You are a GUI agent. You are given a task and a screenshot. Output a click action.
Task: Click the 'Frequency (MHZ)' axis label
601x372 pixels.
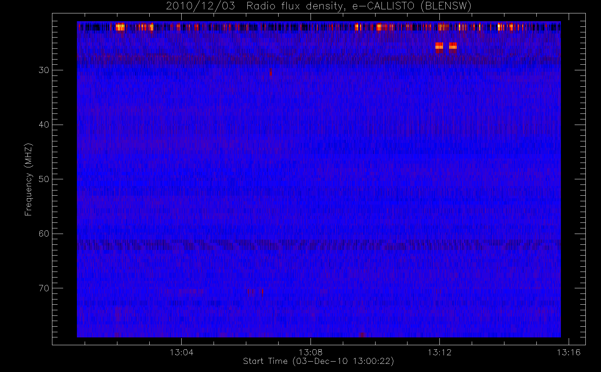[x=28, y=179]
